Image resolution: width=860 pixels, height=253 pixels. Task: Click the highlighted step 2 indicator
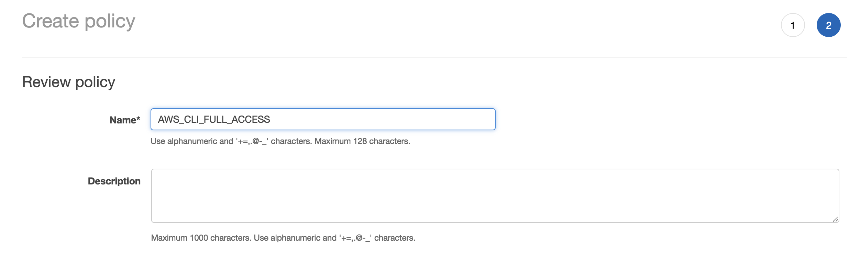[x=828, y=25]
